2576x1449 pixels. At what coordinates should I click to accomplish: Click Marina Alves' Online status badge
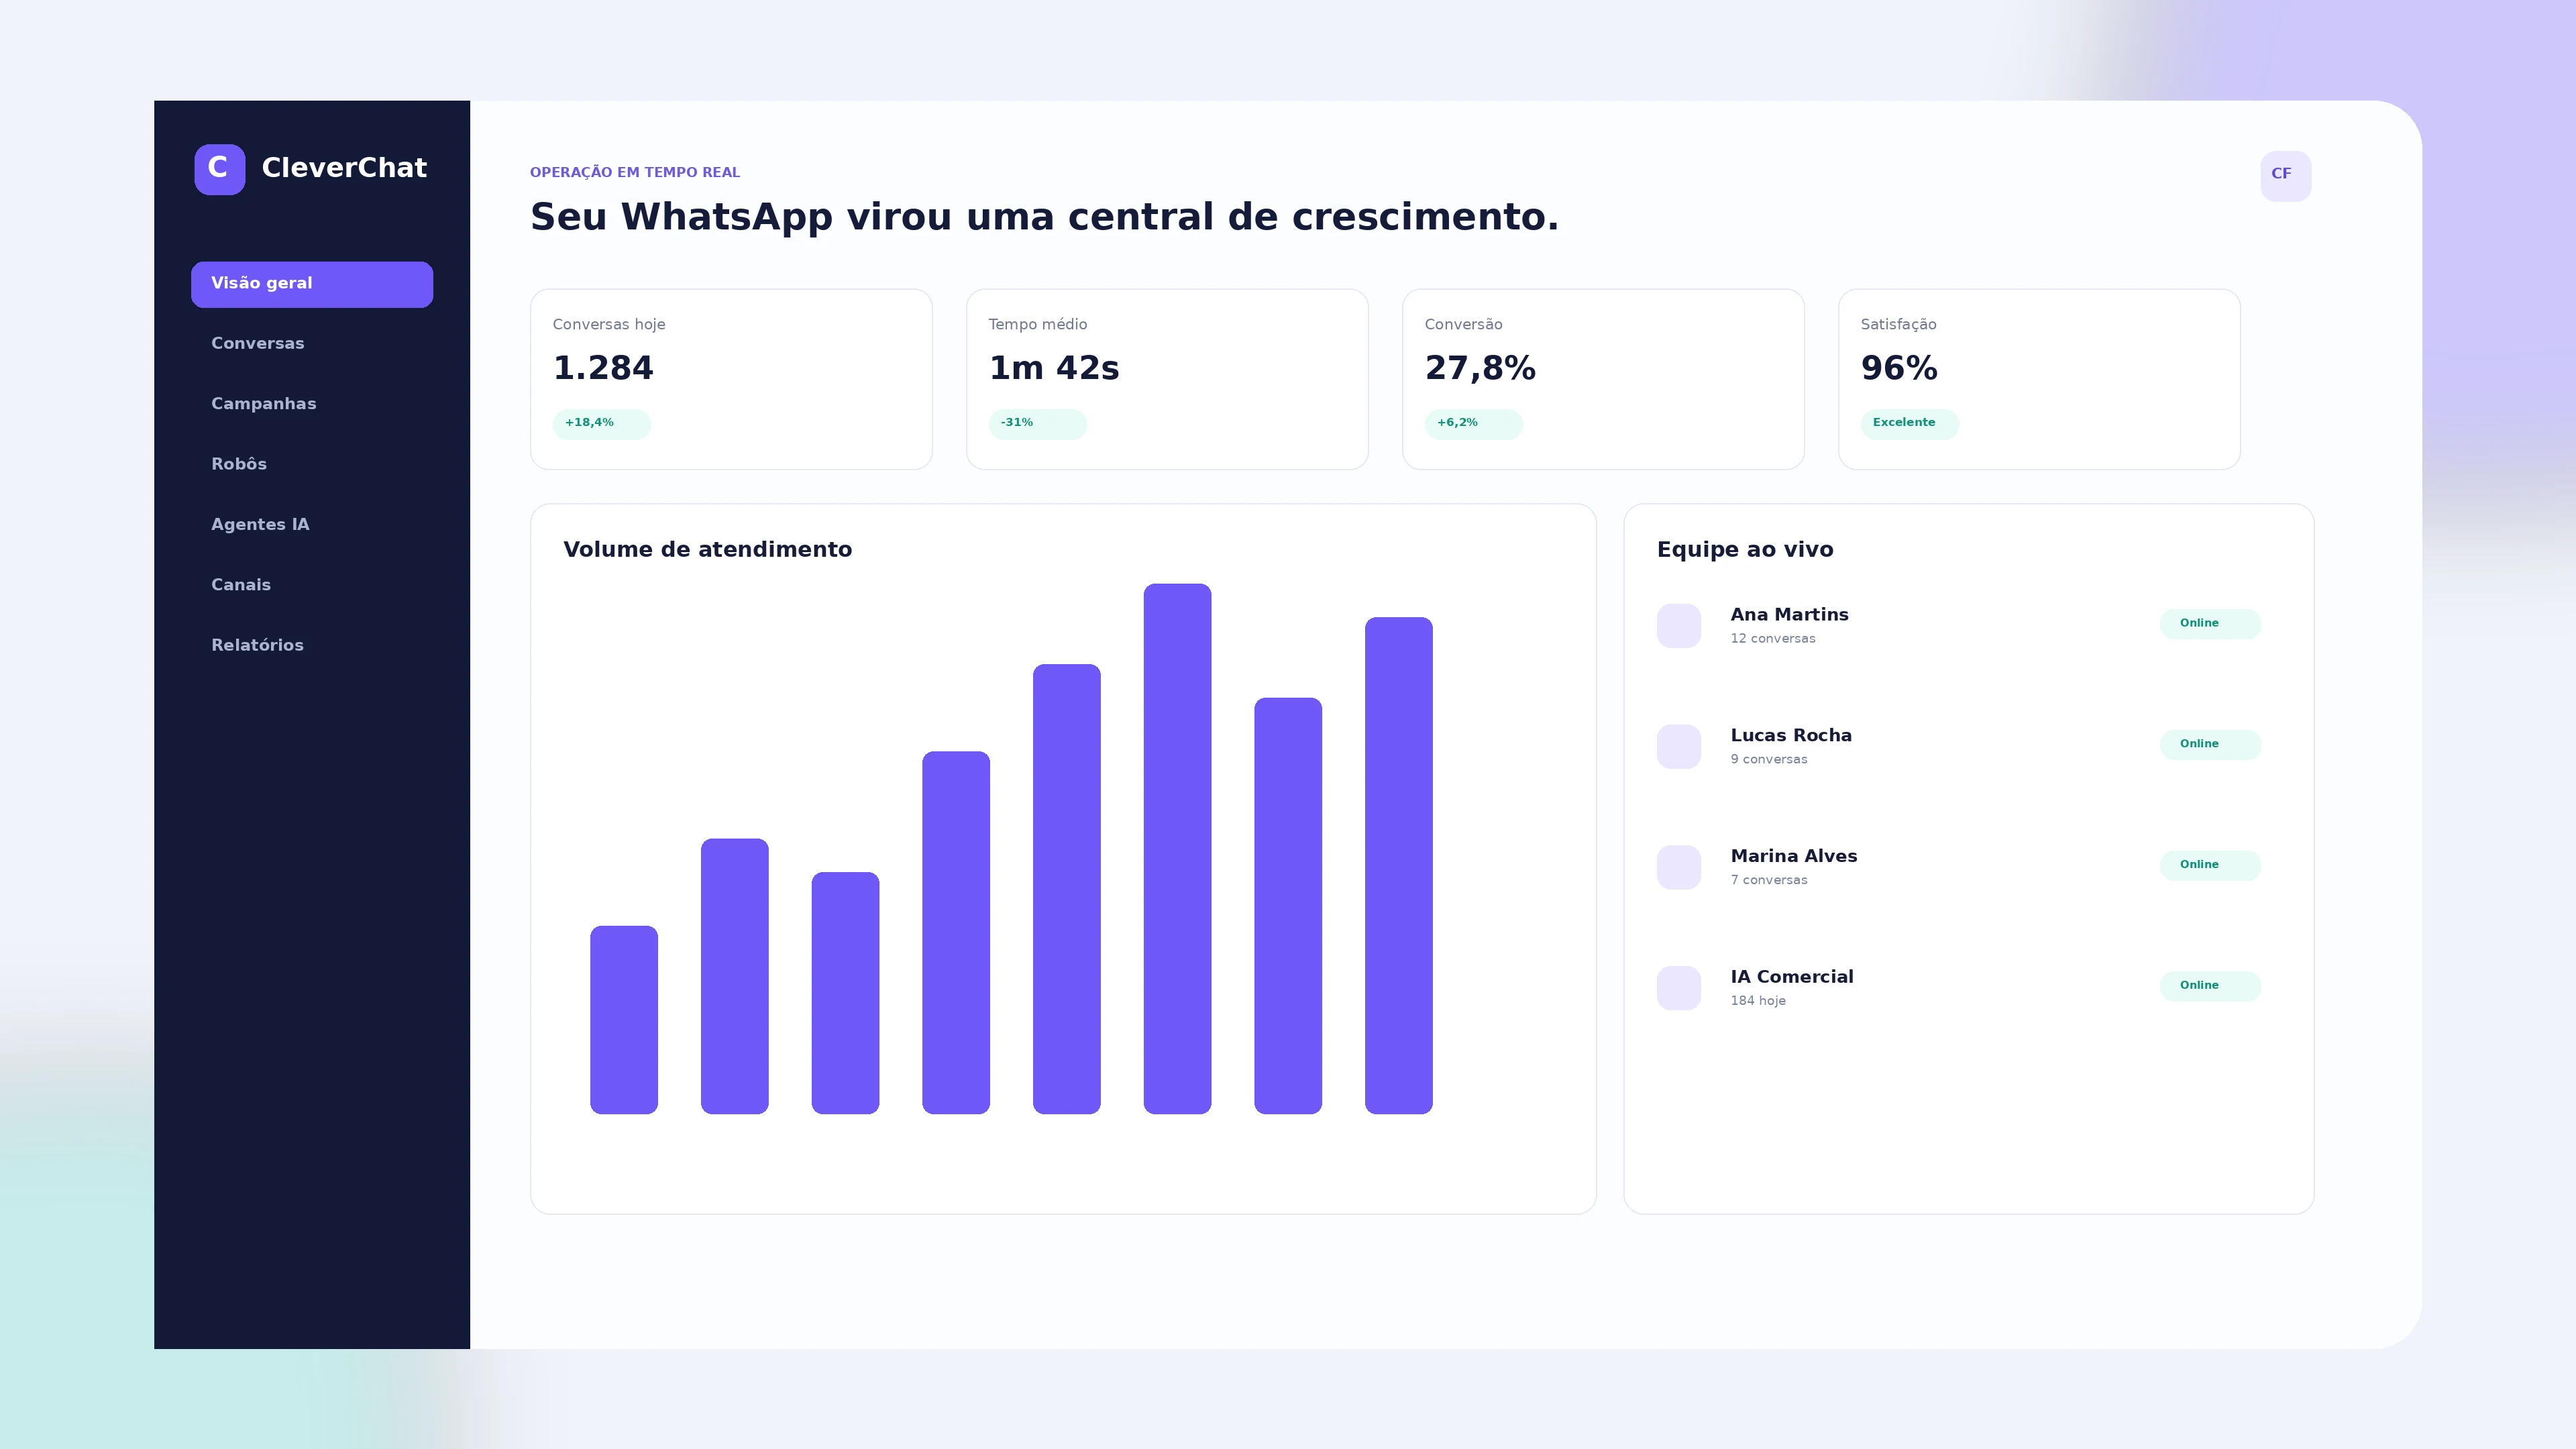coord(2210,865)
